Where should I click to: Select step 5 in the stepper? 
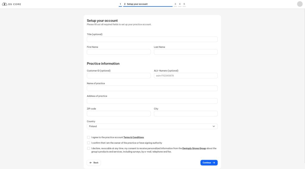coord(184,4)
